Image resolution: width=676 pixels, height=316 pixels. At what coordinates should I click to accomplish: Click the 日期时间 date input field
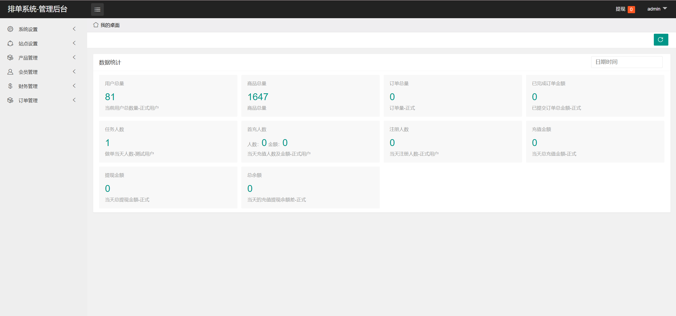626,62
